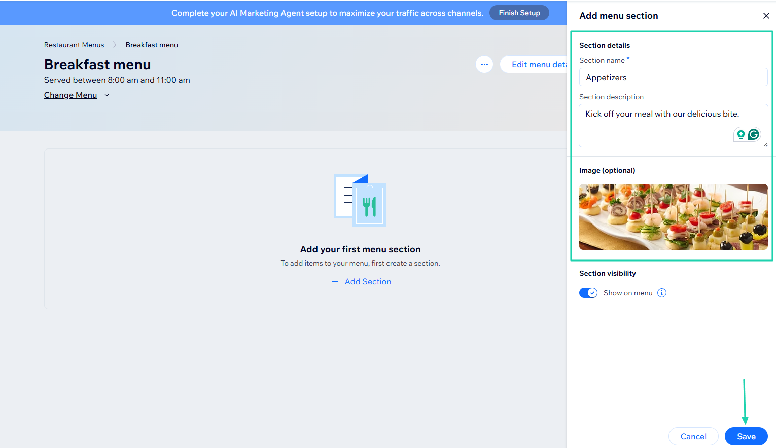Expand the Change Menu dropdown chevron
The image size is (776, 448).
pyautogui.click(x=107, y=95)
